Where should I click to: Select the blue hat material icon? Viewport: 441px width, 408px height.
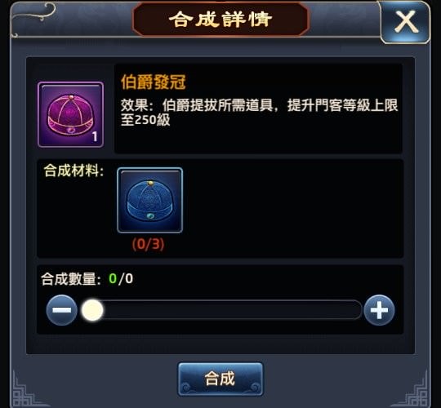click(150, 200)
